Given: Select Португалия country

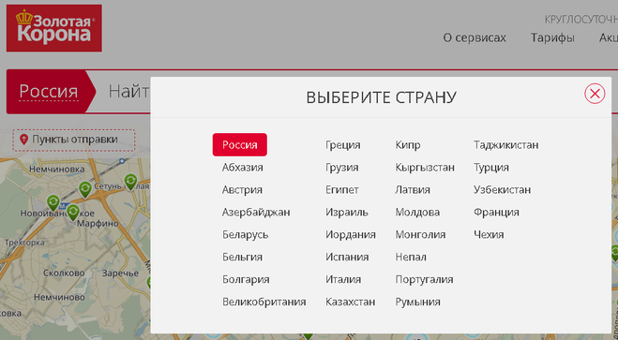Looking at the screenshot, I should click(x=424, y=279).
